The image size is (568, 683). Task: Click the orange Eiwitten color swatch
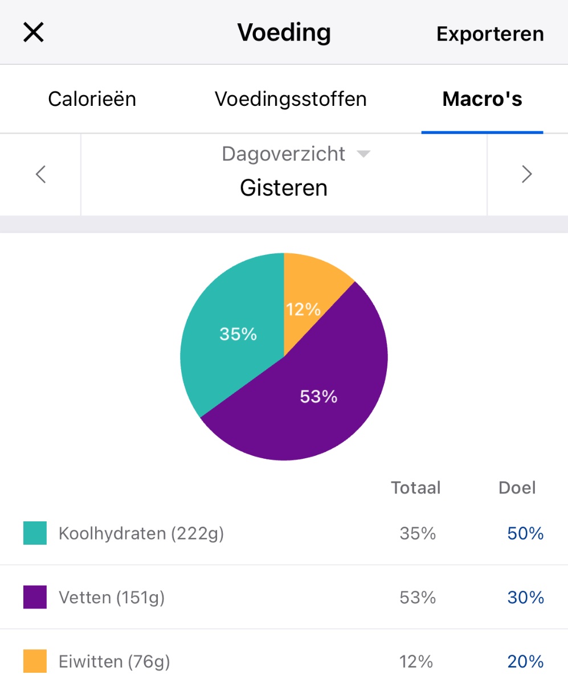click(x=35, y=661)
